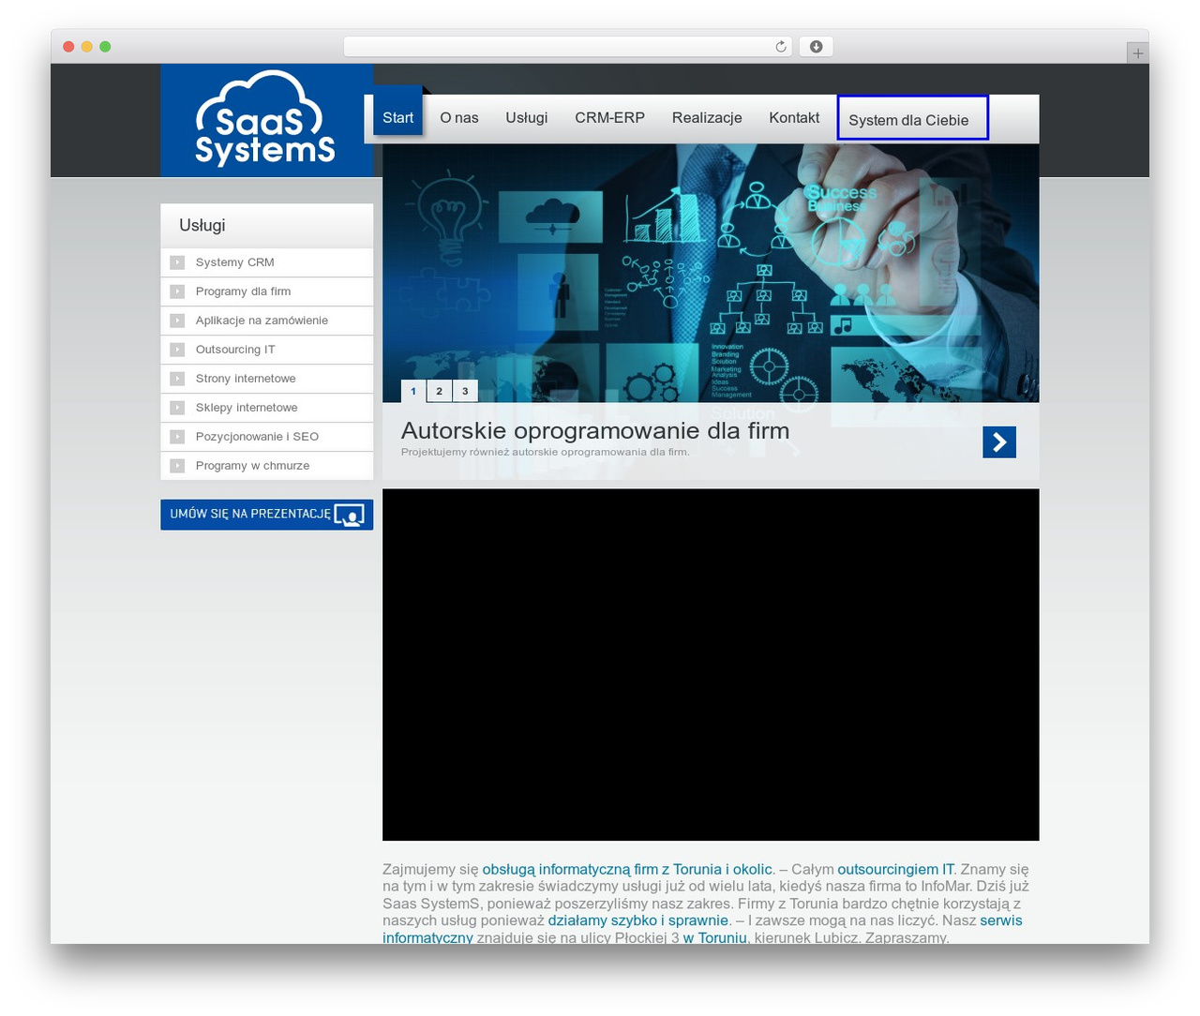This screenshot has height=1016, width=1200.
Task: Open the Systemy CRM sidebar link
Action: point(235,262)
